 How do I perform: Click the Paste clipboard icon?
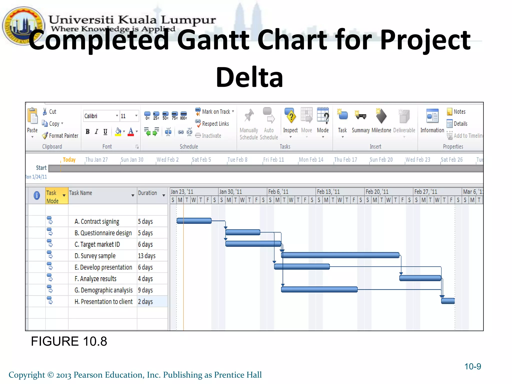[x=32, y=116]
